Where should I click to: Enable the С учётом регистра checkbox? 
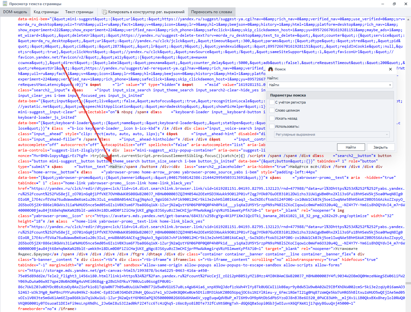[x=272, y=102]
